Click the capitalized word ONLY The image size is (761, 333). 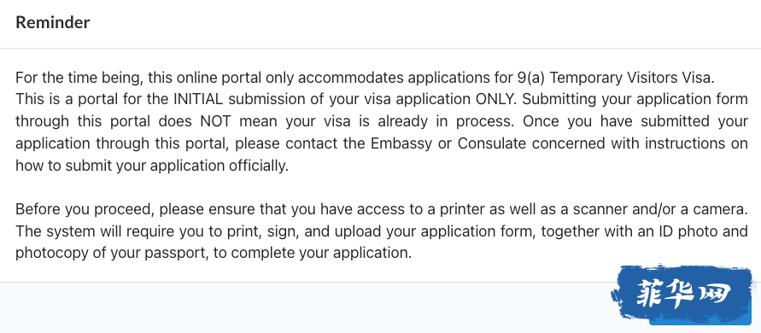pyautogui.click(x=497, y=99)
